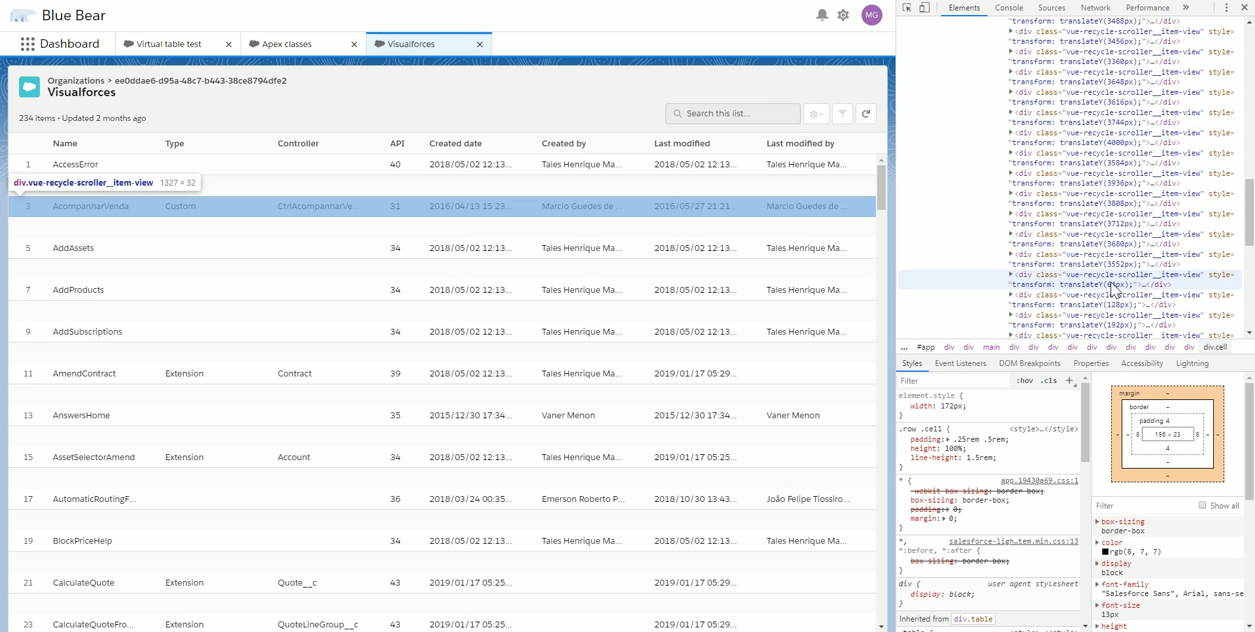Select the AmendContract row name

[x=84, y=374]
